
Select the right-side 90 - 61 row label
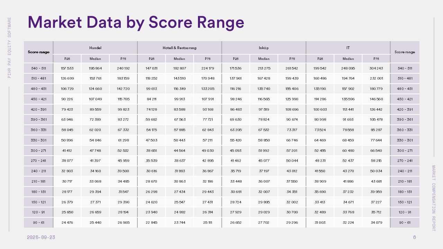click(x=405, y=222)
